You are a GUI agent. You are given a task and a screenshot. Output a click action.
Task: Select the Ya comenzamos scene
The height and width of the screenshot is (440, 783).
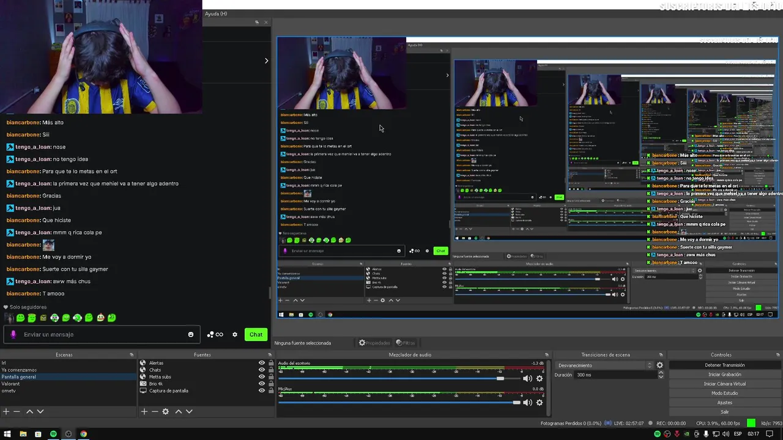69,370
